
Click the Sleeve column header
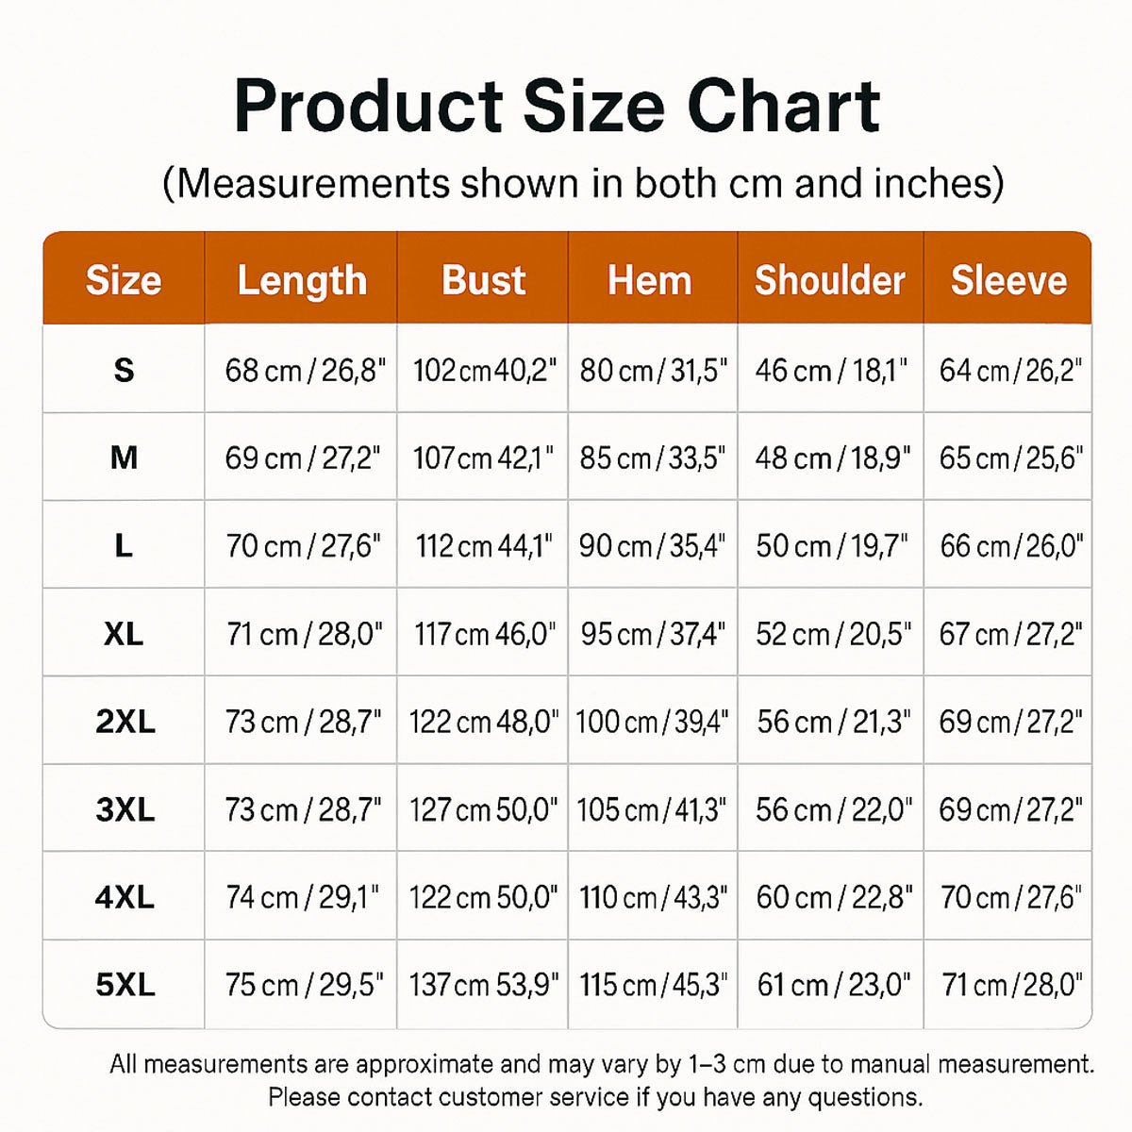pos(1008,280)
